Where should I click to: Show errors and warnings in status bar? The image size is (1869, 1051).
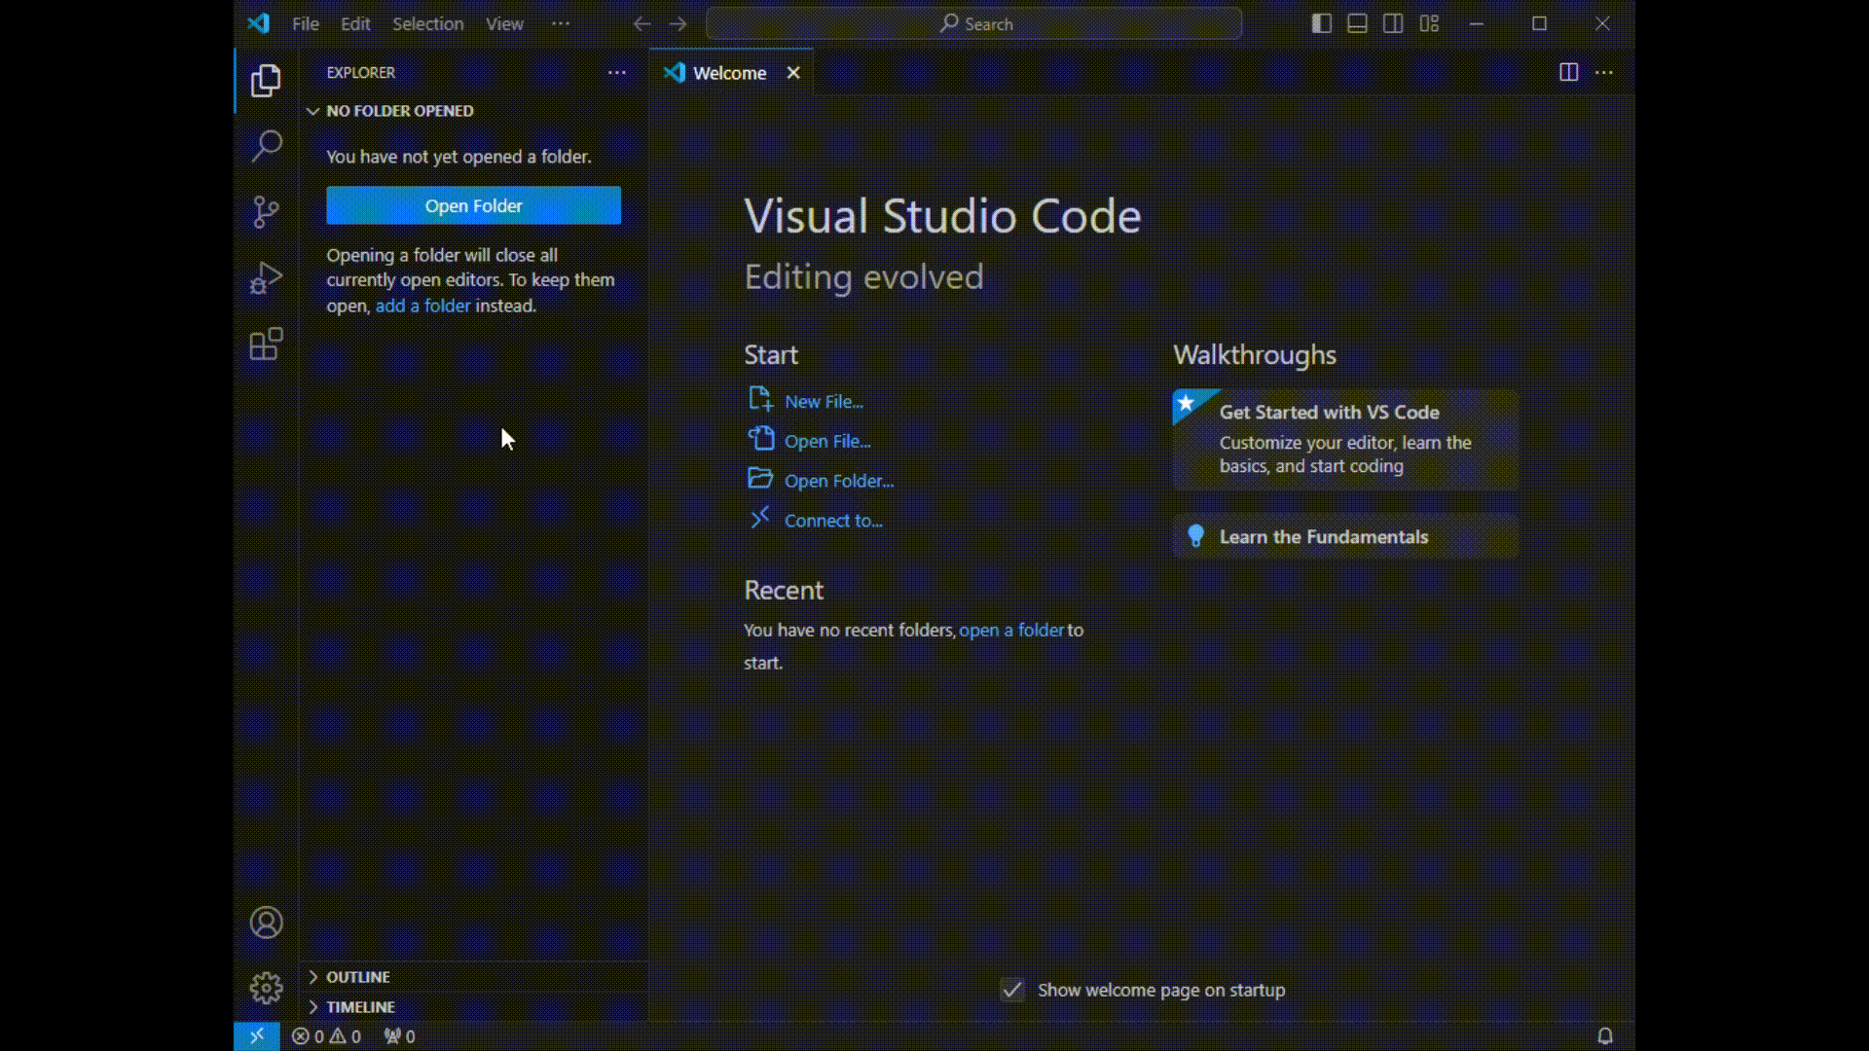(x=327, y=1036)
